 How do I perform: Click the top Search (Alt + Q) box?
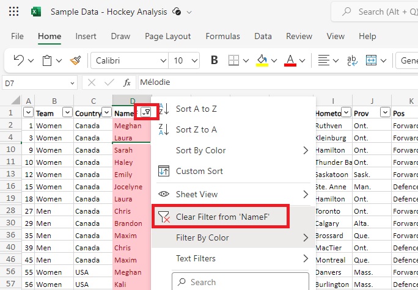point(375,12)
